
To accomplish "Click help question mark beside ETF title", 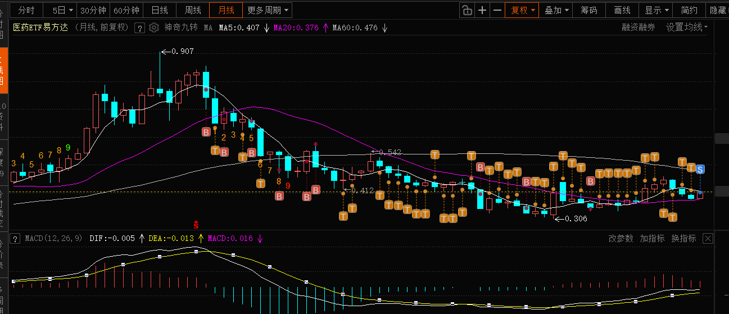I will tap(139, 28).
